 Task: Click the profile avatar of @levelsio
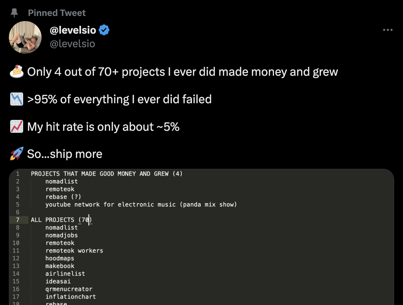[25, 37]
